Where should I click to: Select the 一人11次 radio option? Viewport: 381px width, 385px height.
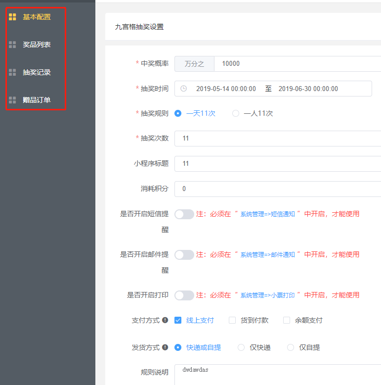[x=236, y=113]
